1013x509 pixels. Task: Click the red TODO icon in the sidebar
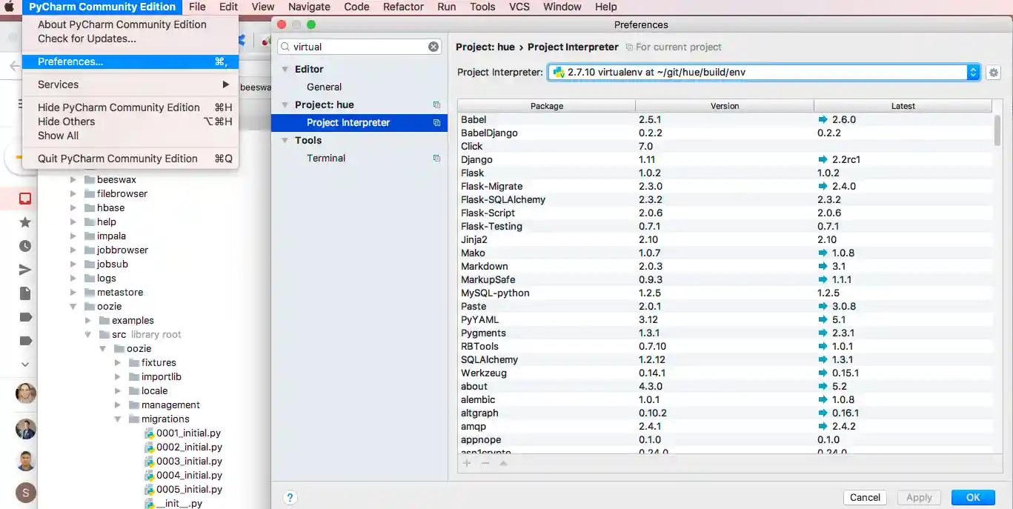24,198
